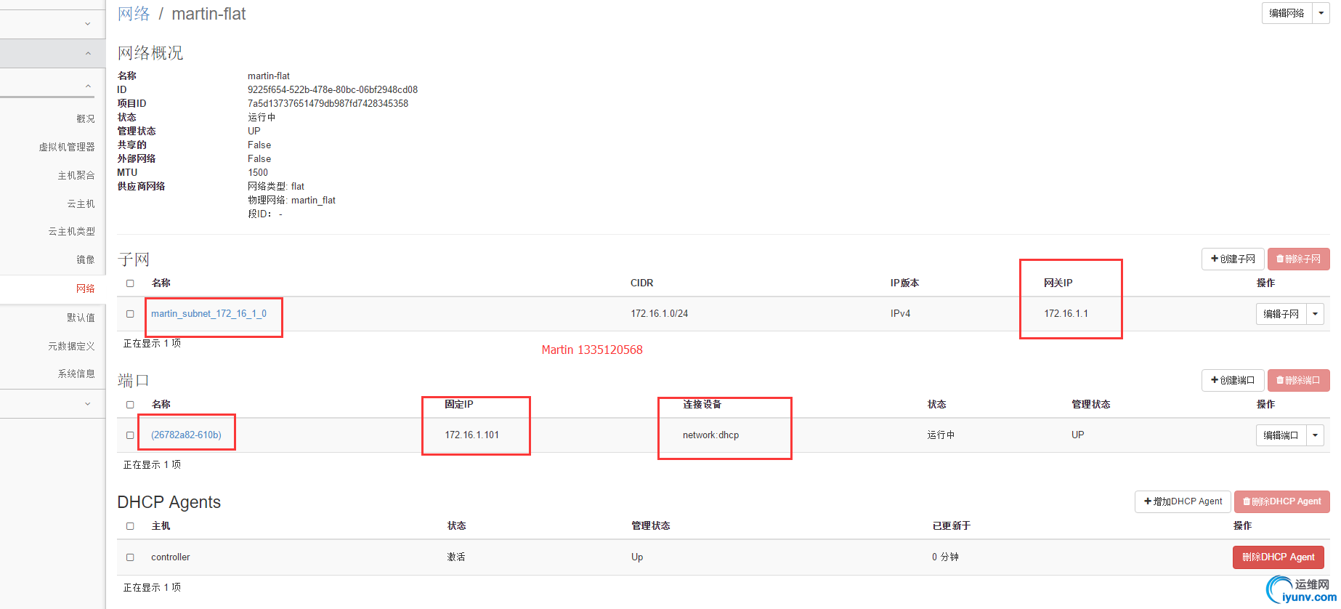This screenshot has width=1341, height=609.
Task: Click 删除端口 button
Action: coord(1298,380)
